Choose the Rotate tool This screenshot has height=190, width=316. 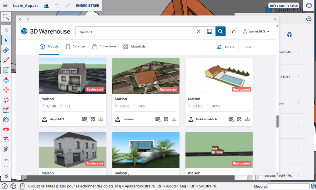click(6, 100)
